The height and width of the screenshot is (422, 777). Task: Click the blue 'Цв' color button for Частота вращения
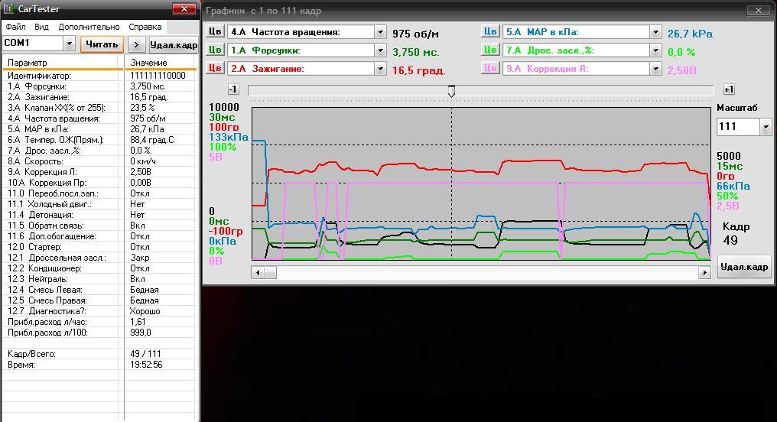215,32
